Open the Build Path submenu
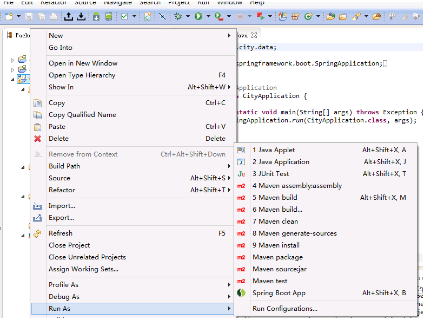This screenshot has width=424, height=319. [133, 166]
